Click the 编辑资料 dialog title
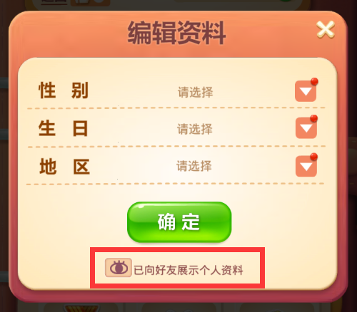This screenshot has width=357, height=312. point(176,33)
